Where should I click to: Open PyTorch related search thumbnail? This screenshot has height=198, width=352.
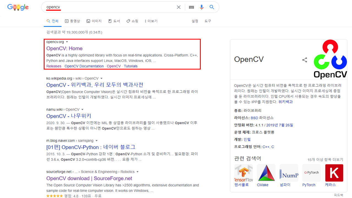tap(312, 173)
